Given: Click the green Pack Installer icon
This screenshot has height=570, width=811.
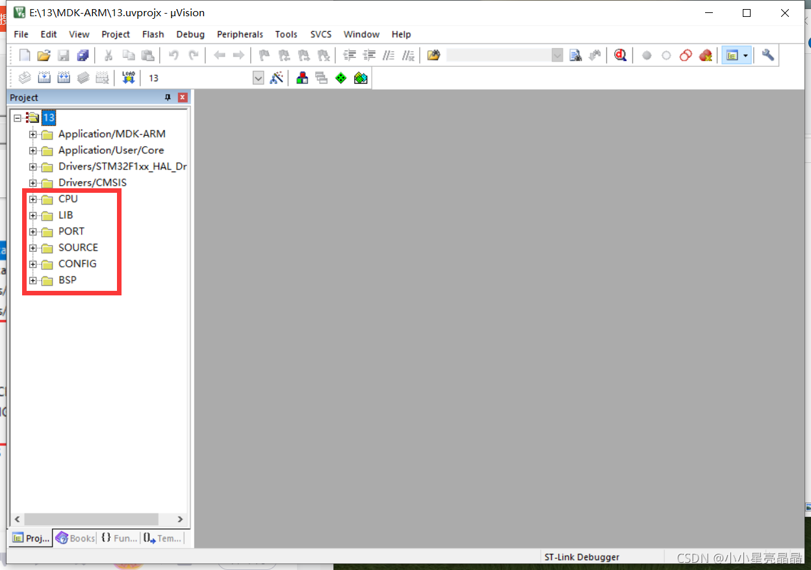Looking at the screenshot, I should click(361, 78).
